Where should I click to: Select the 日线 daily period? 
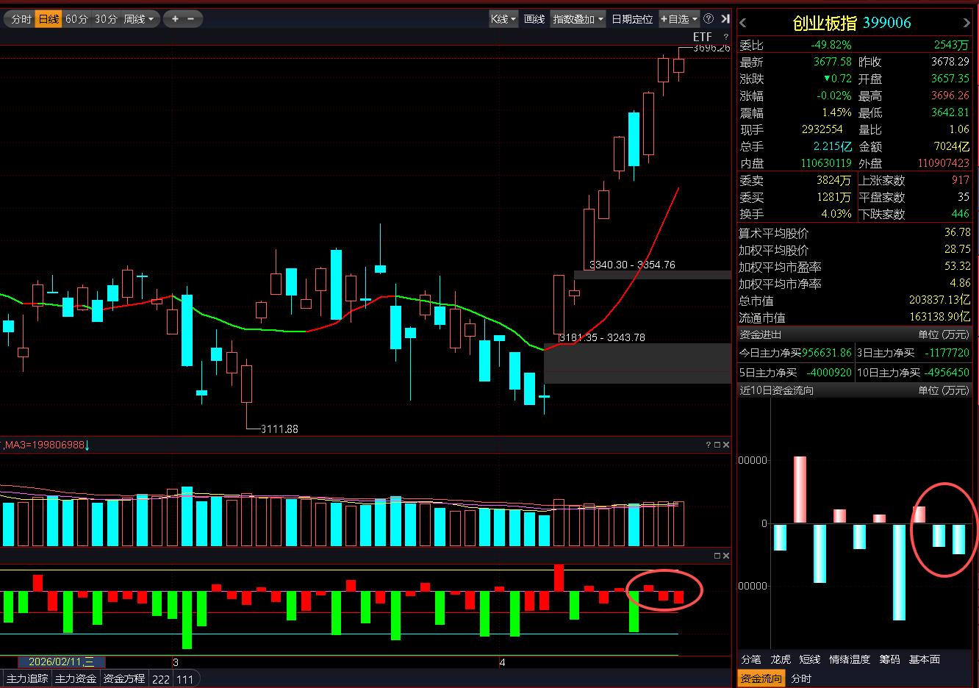click(x=49, y=19)
